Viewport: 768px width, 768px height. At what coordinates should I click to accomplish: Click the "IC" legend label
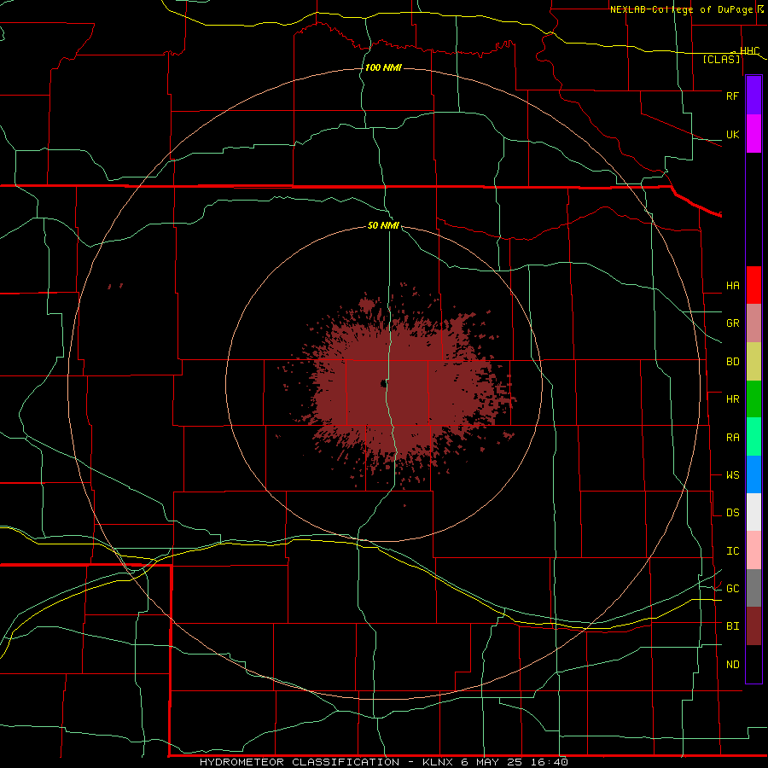pos(732,550)
